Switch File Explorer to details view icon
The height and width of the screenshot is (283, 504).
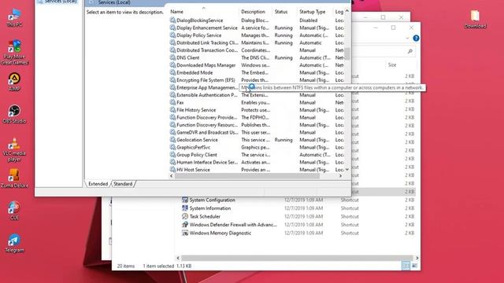click(406, 266)
